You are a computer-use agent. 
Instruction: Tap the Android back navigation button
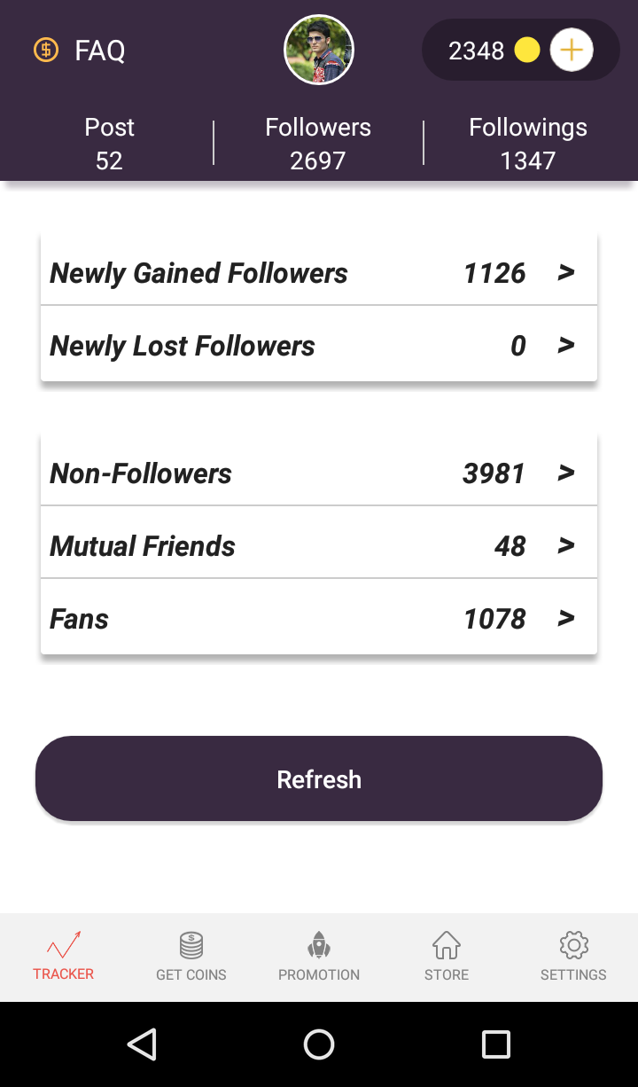click(142, 1044)
